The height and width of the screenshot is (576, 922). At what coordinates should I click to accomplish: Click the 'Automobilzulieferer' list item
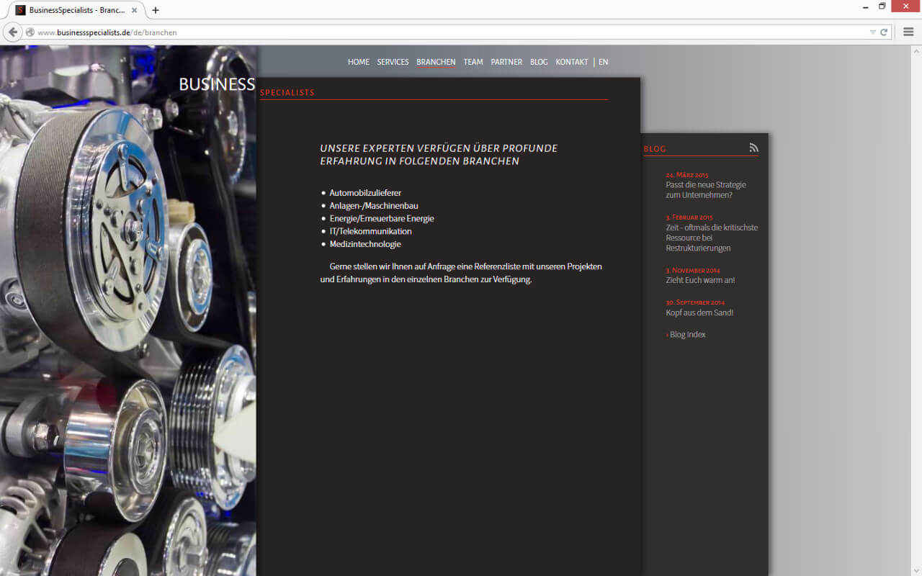coord(365,193)
